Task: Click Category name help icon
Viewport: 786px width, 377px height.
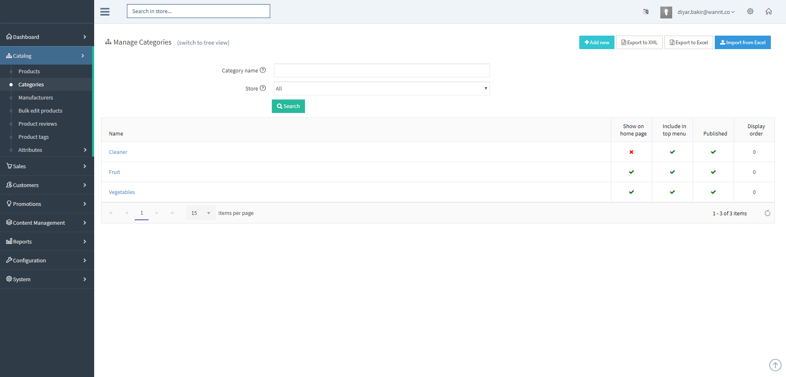Action: click(263, 70)
